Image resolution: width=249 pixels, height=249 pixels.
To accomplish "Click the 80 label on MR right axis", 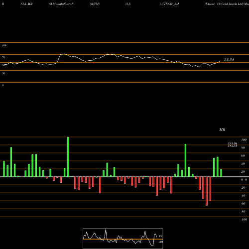I will (243, 148).
